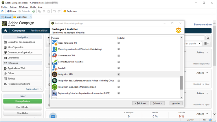Click the redo arrow in the toolbar
The height and width of the screenshot is (122, 217).
(x=59, y=11)
